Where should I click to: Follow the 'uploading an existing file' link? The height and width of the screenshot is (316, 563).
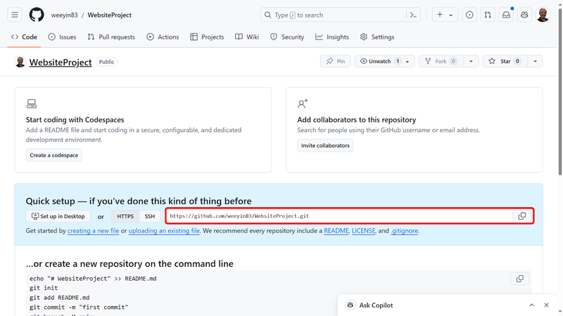164,231
